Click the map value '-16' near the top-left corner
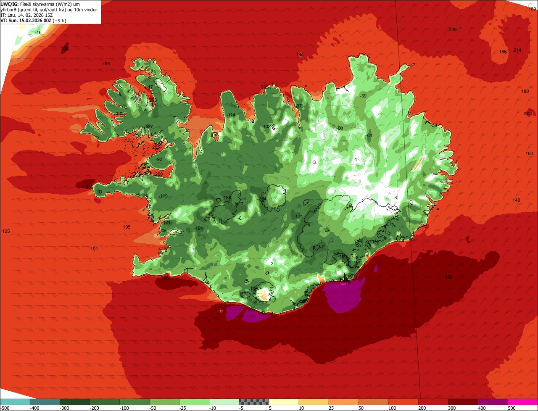 [38, 32]
